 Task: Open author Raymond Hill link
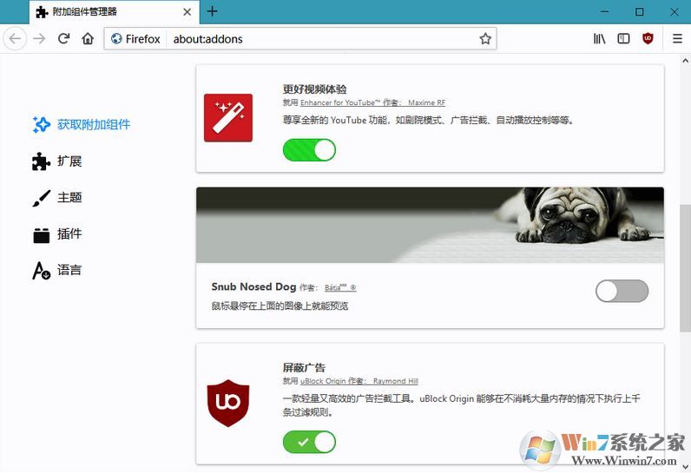(x=395, y=381)
